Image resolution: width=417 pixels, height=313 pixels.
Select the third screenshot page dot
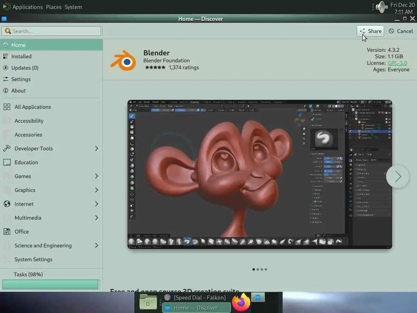tap(262, 269)
